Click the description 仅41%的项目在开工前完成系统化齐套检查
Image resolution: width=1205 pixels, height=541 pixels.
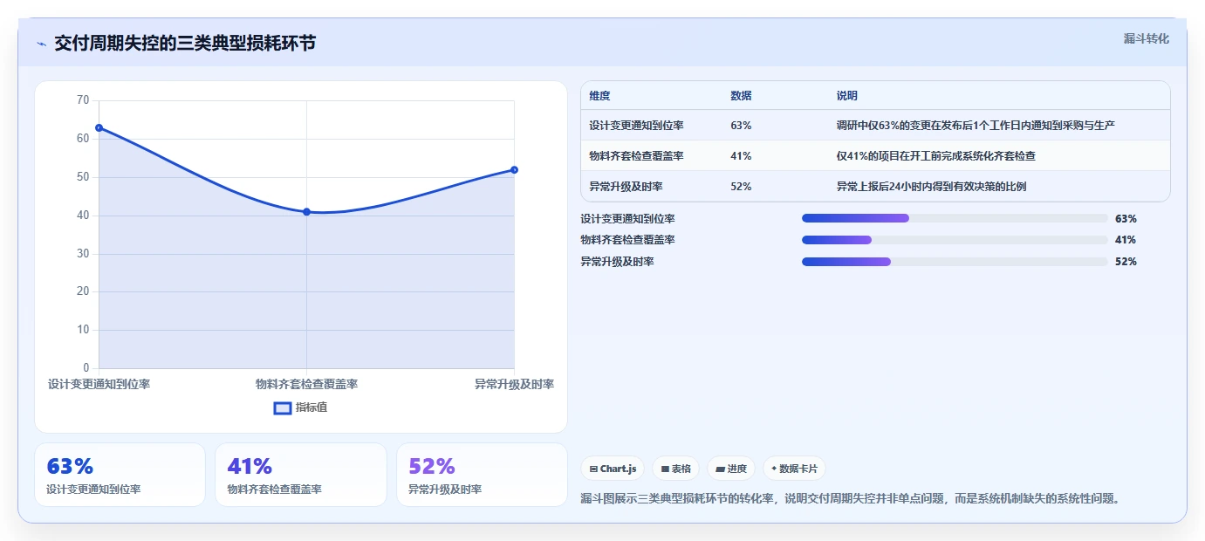point(935,156)
